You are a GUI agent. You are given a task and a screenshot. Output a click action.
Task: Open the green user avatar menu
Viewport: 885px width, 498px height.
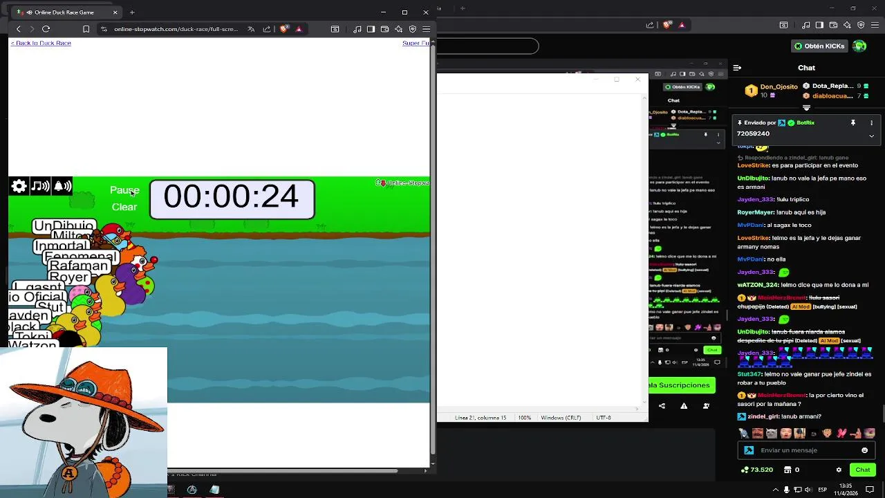click(859, 46)
